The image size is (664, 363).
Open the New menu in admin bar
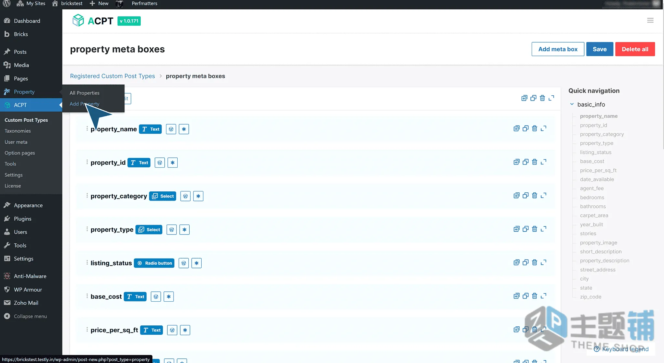coord(99,4)
